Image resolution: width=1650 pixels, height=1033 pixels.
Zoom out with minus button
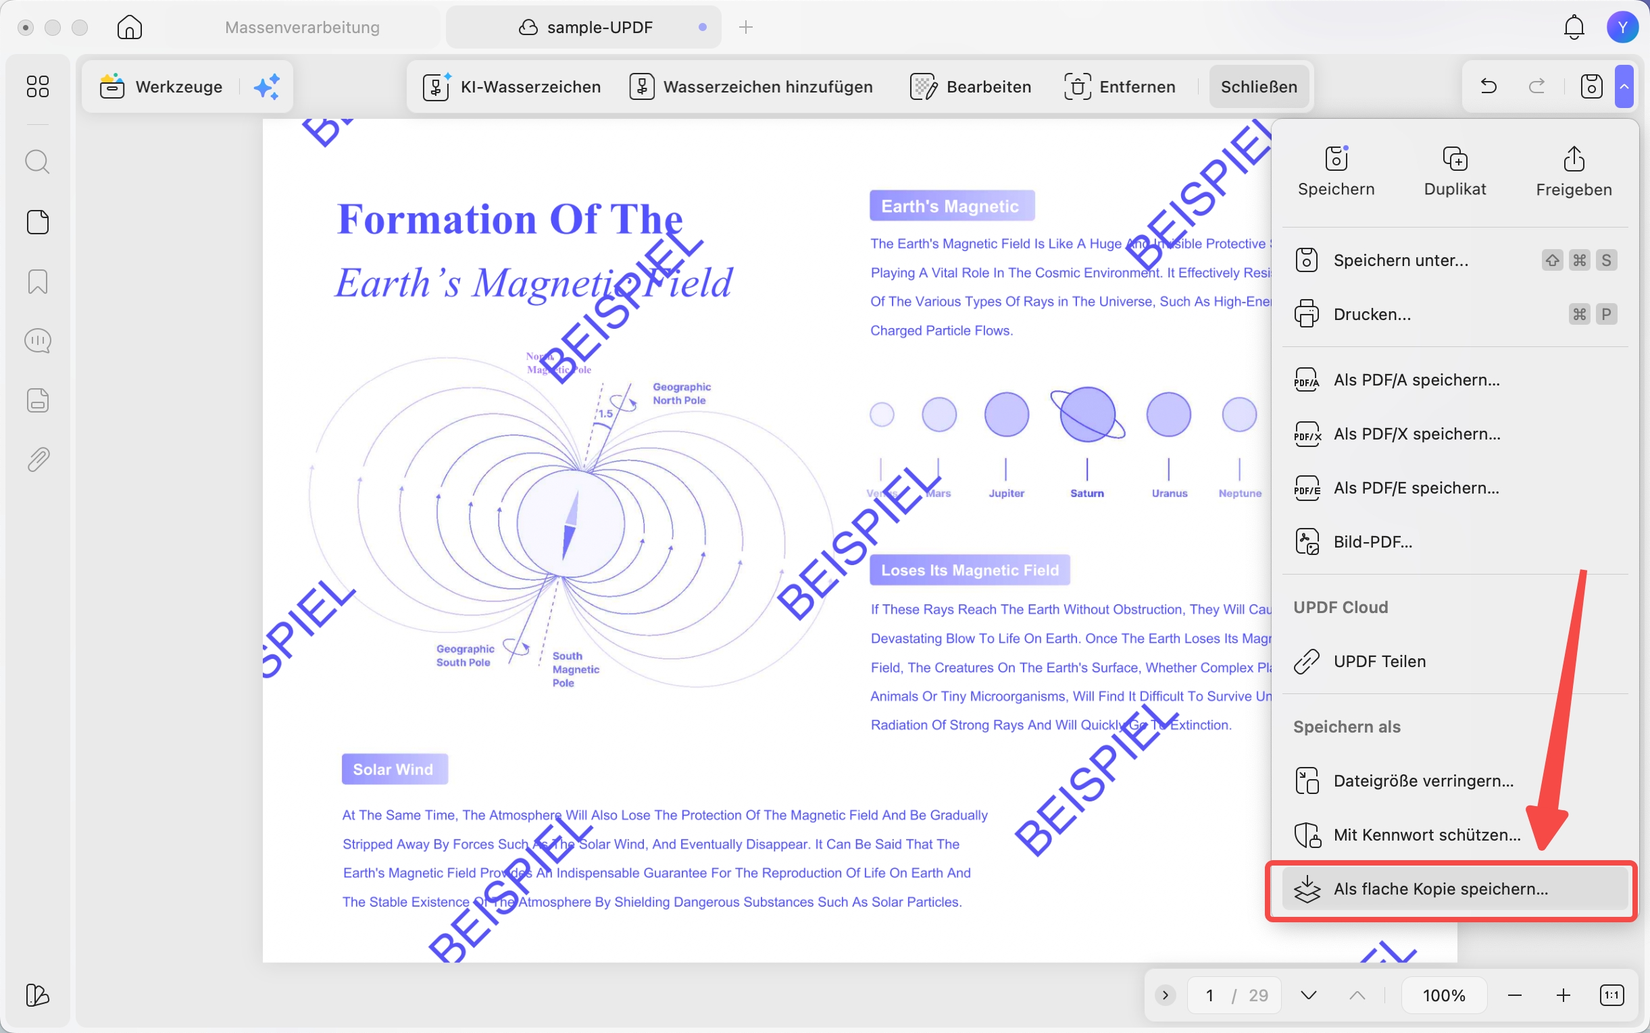[1515, 995]
